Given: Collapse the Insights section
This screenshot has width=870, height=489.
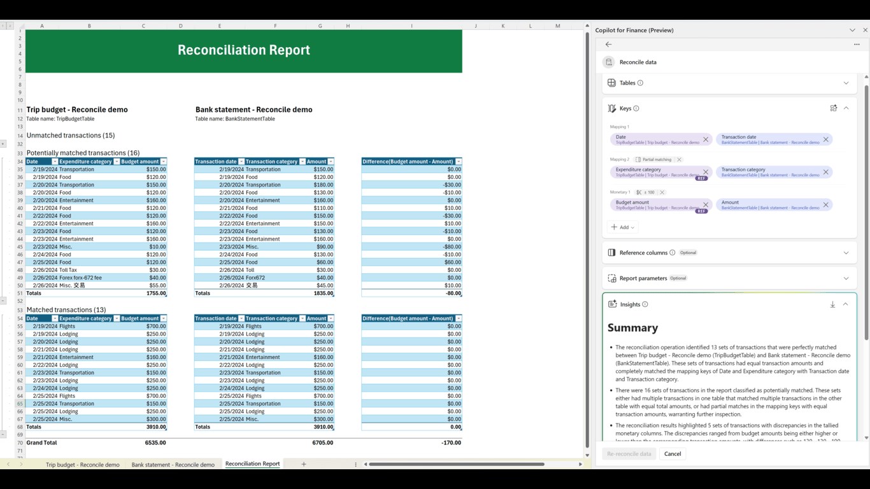Looking at the screenshot, I should point(845,304).
